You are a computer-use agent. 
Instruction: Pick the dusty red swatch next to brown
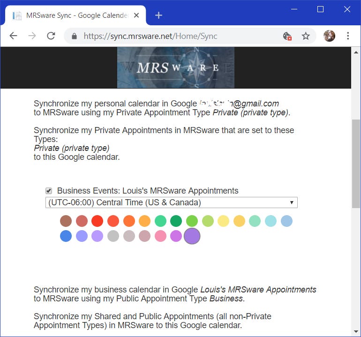(82, 221)
